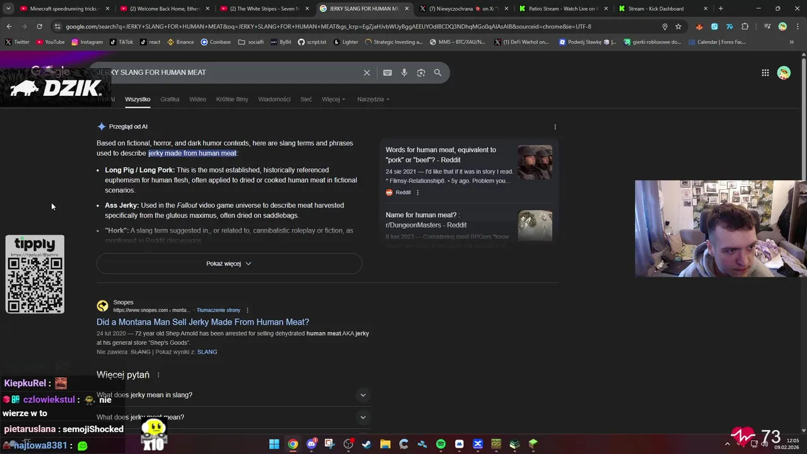
Task: Open 'Words for human meat' Reddit link
Action: (x=441, y=155)
